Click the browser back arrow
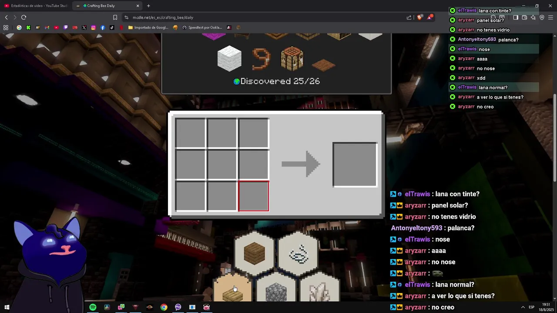The image size is (557, 313). pos(6,17)
